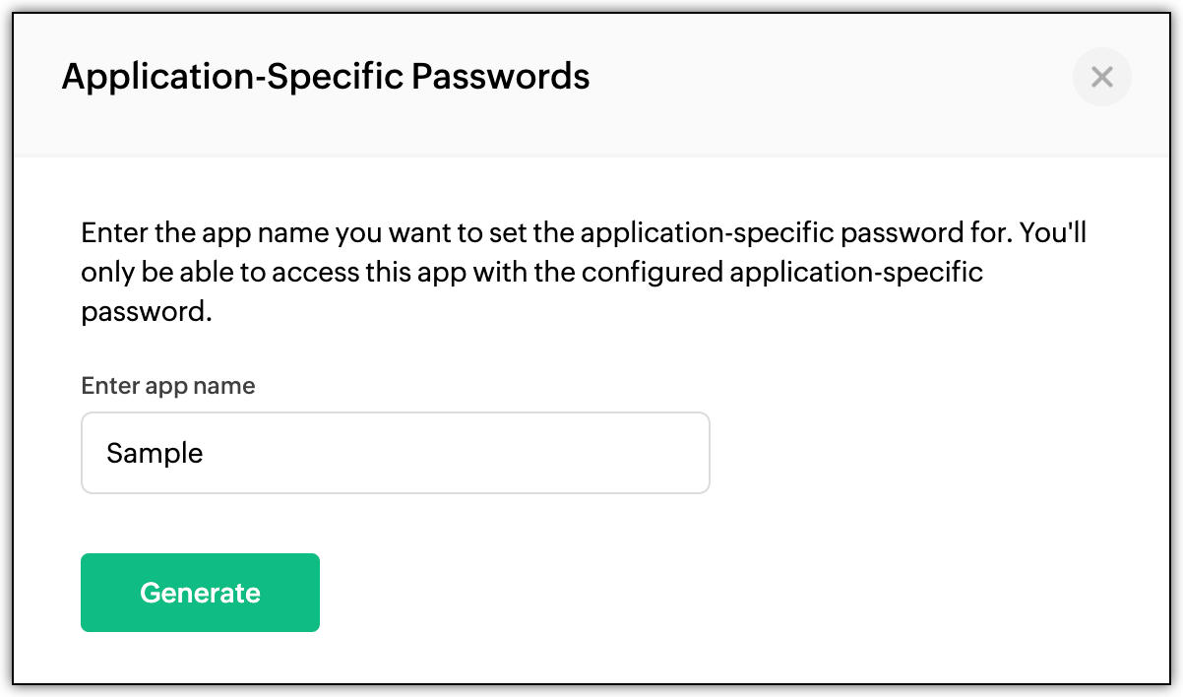Focus the Enter app name field
1183x697 pixels.
pyautogui.click(x=395, y=453)
